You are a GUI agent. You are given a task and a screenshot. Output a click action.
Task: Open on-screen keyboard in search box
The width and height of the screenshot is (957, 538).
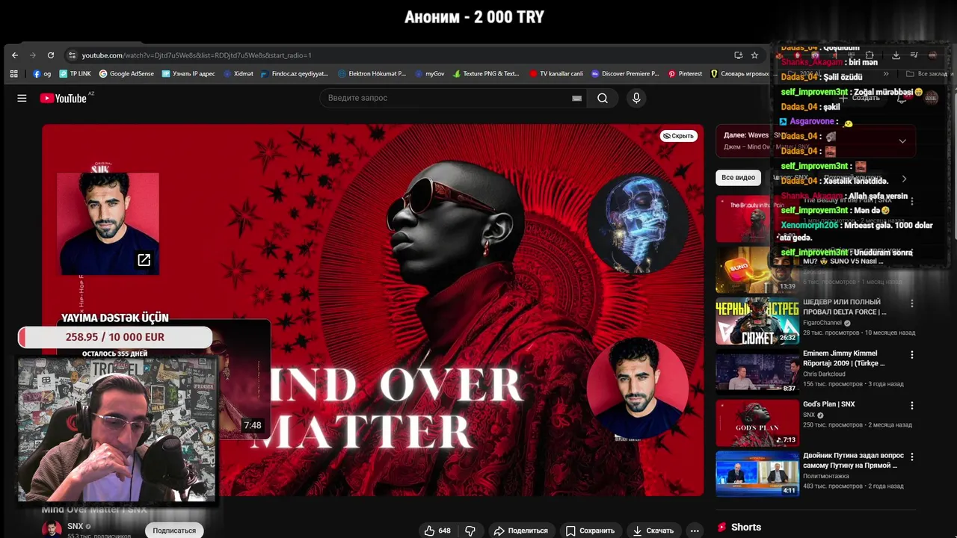(x=576, y=98)
